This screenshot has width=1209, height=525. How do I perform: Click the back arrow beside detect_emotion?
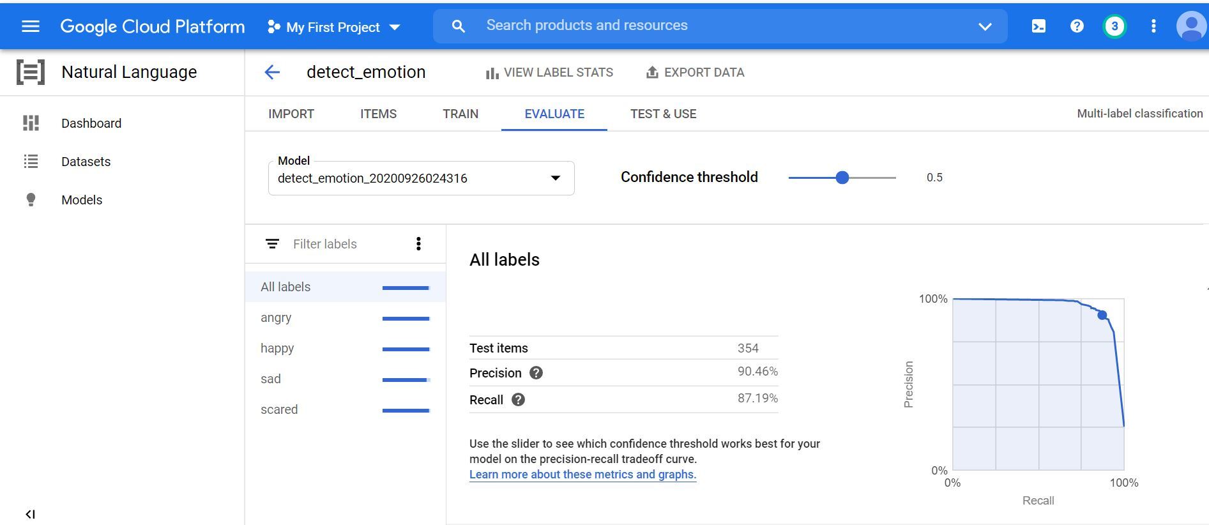coord(272,72)
